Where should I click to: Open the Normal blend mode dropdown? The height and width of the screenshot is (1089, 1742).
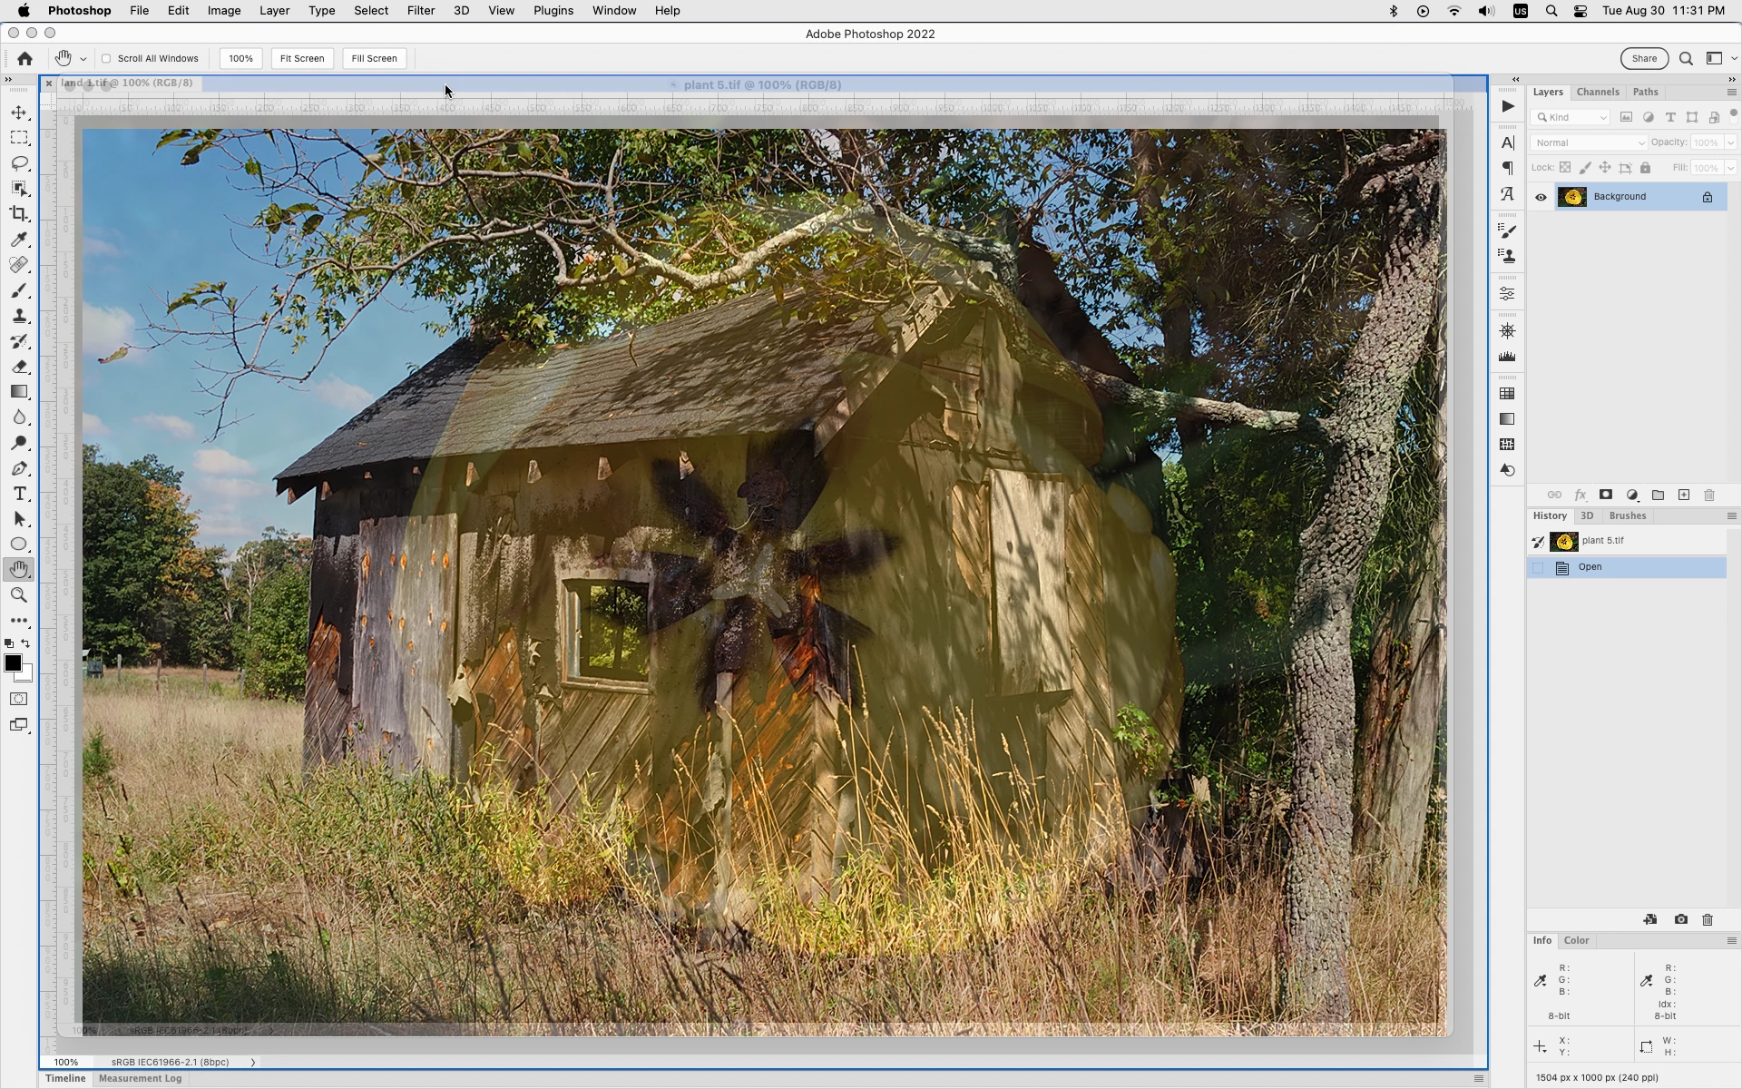tap(1588, 142)
